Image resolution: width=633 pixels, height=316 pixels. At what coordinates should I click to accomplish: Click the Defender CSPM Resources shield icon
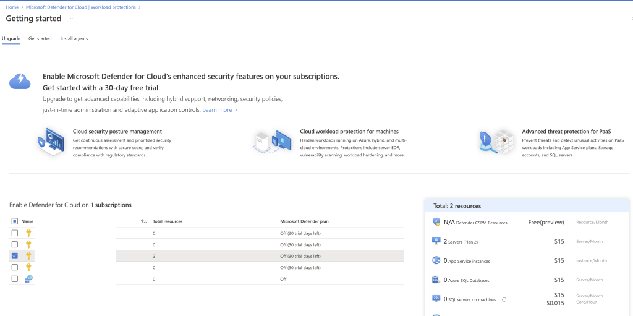point(436,222)
